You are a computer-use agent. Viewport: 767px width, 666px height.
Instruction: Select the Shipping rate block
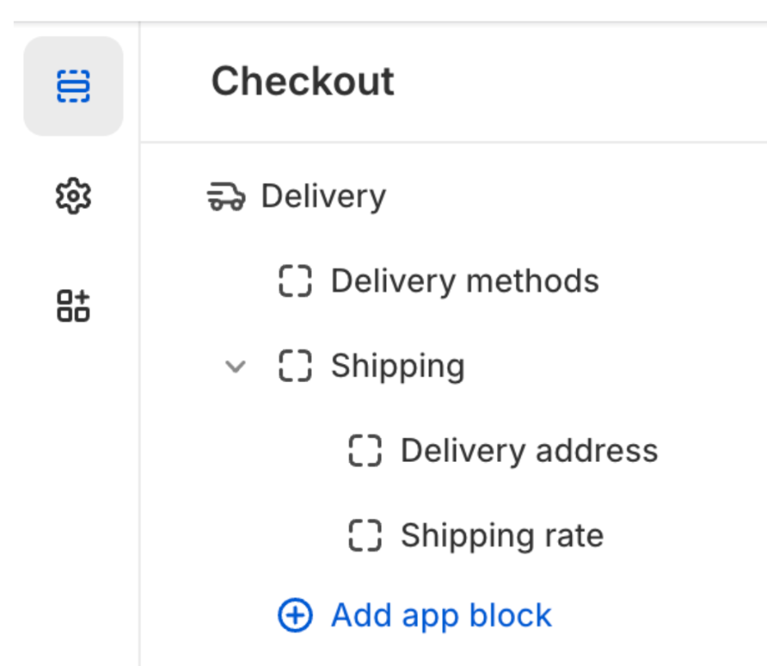(x=502, y=535)
